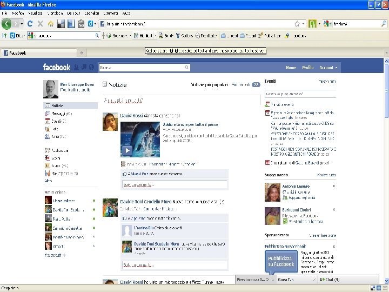Open the Facebook notifications globe icon
Screen dimensions: 389x292
pyautogui.click(x=91, y=67)
